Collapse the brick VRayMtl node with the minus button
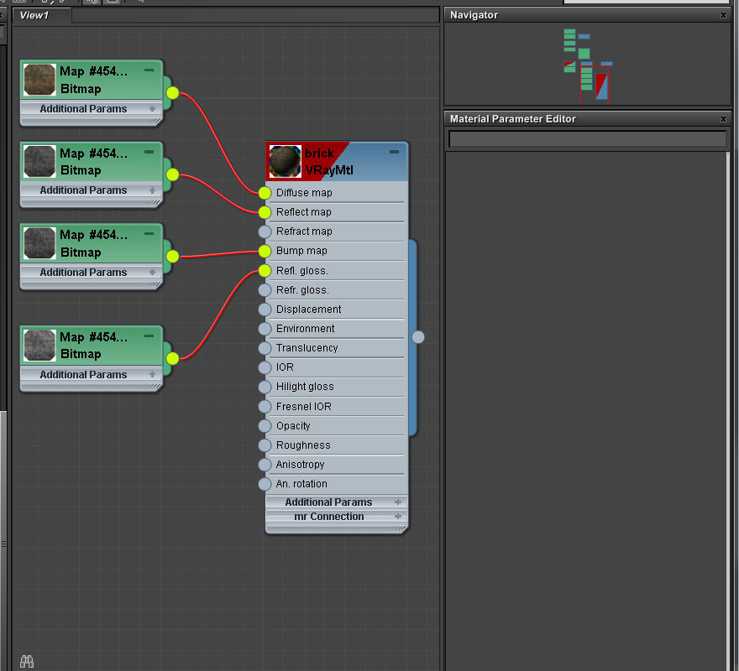 (x=394, y=153)
